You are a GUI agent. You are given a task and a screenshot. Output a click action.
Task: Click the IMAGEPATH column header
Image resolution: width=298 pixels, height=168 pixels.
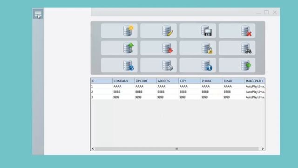click(255, 81)
